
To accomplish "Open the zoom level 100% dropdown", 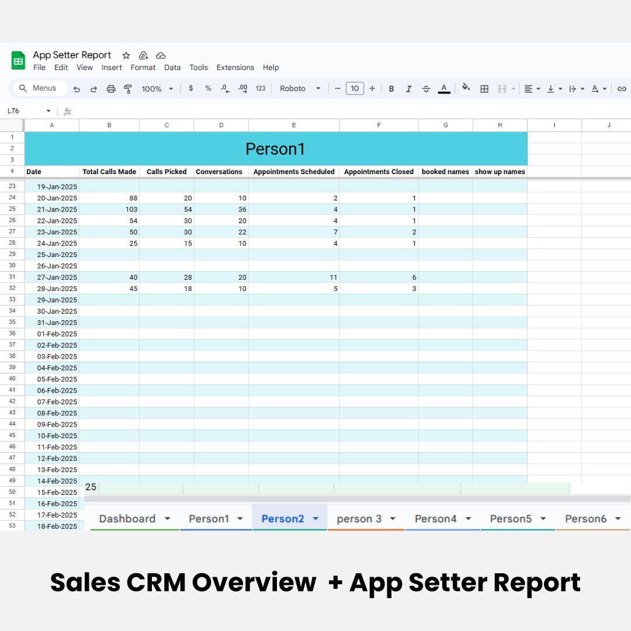I will tap(158, 89).
